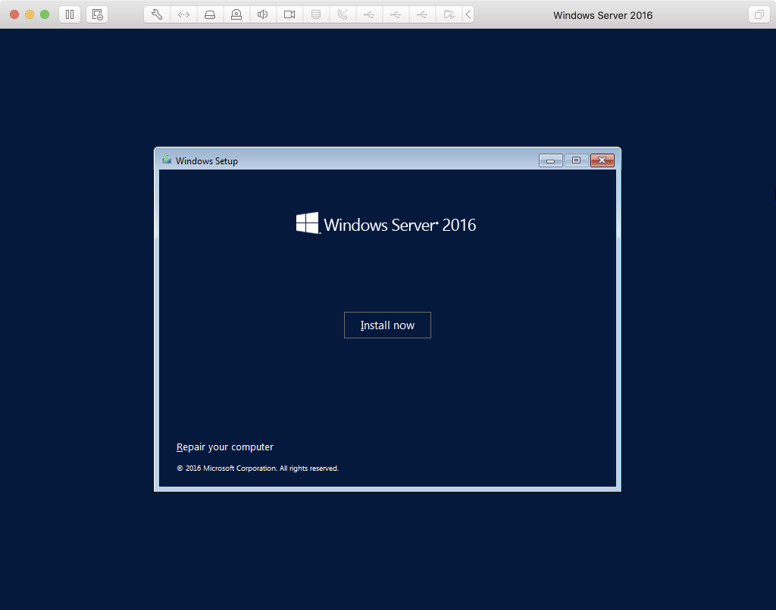Maximize the Windows Setup dialog
Image resolution: width=776 pixels, height=610 pixels.
(576, 160)
